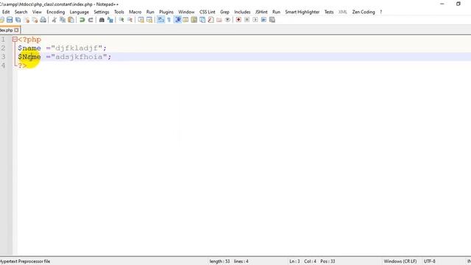This screenshot has height=265, width=471.
Task: Open the Settings menu
Action: [102, 12]
